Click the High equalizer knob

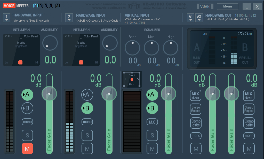pyautogui.click(x=171, y=48)
